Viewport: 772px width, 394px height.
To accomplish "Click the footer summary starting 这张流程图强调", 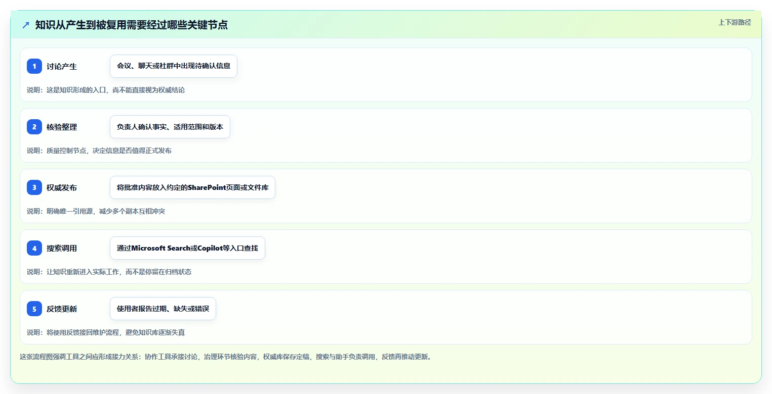I will point(226,357).
